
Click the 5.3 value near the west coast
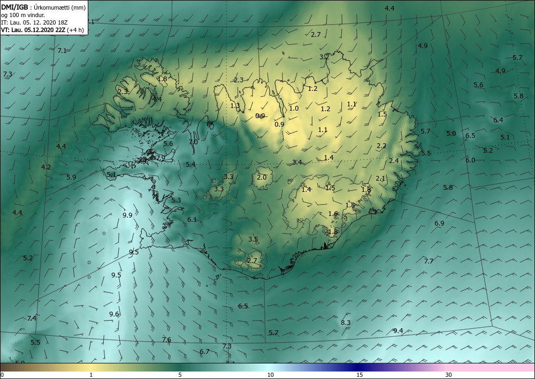pyautogui.click(x=176, y=200)
